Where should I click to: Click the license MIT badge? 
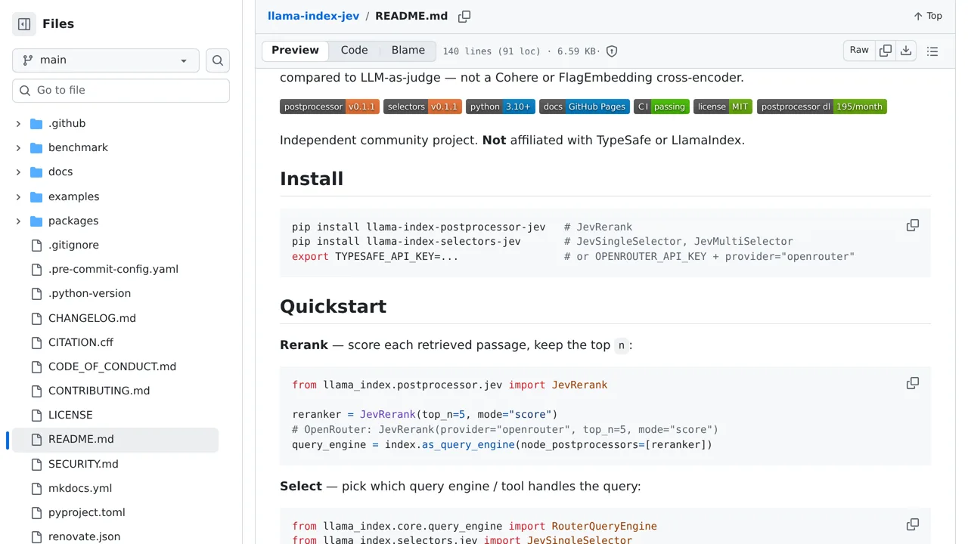(723, 107)
